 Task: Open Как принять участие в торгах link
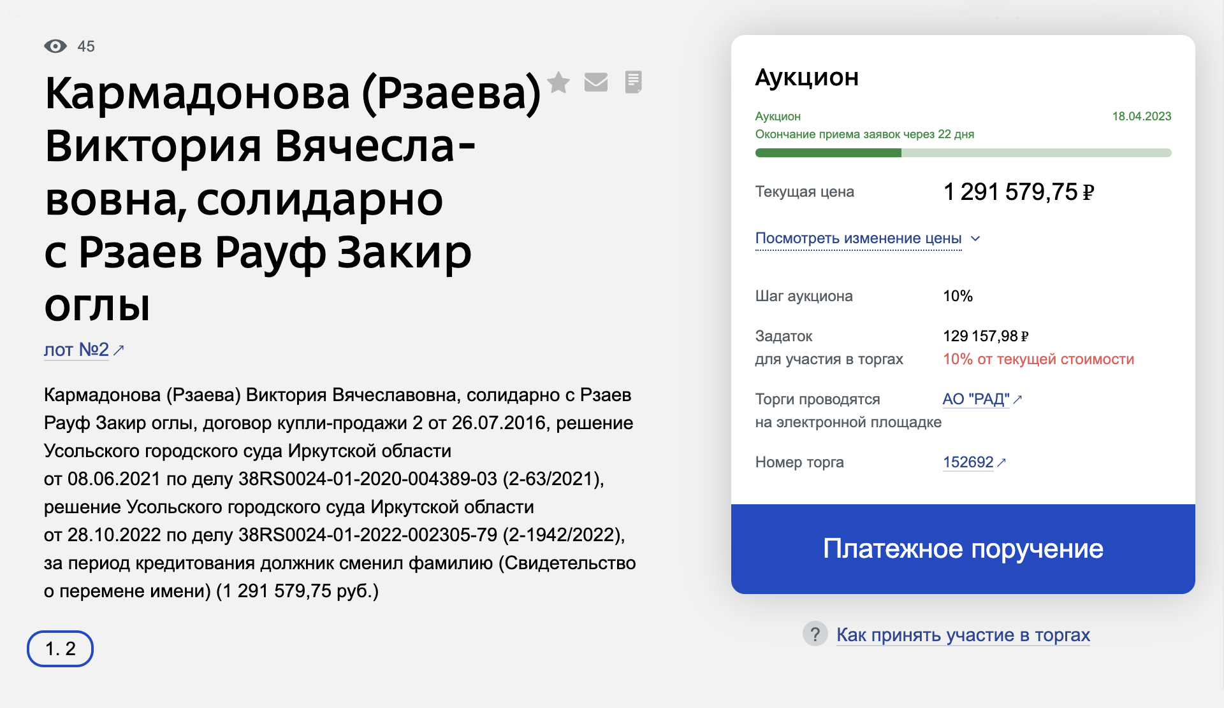point(963,635)
